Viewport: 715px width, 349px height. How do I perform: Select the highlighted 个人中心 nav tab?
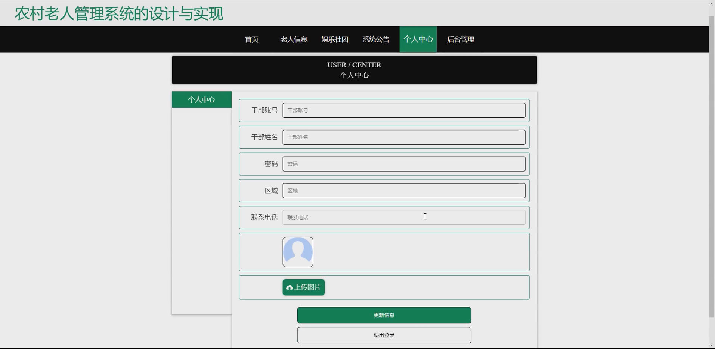[x=418, y=39]
